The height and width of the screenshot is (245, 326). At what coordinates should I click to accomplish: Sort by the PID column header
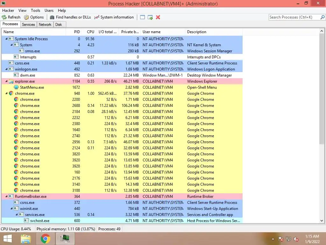[x=74, y=32]
